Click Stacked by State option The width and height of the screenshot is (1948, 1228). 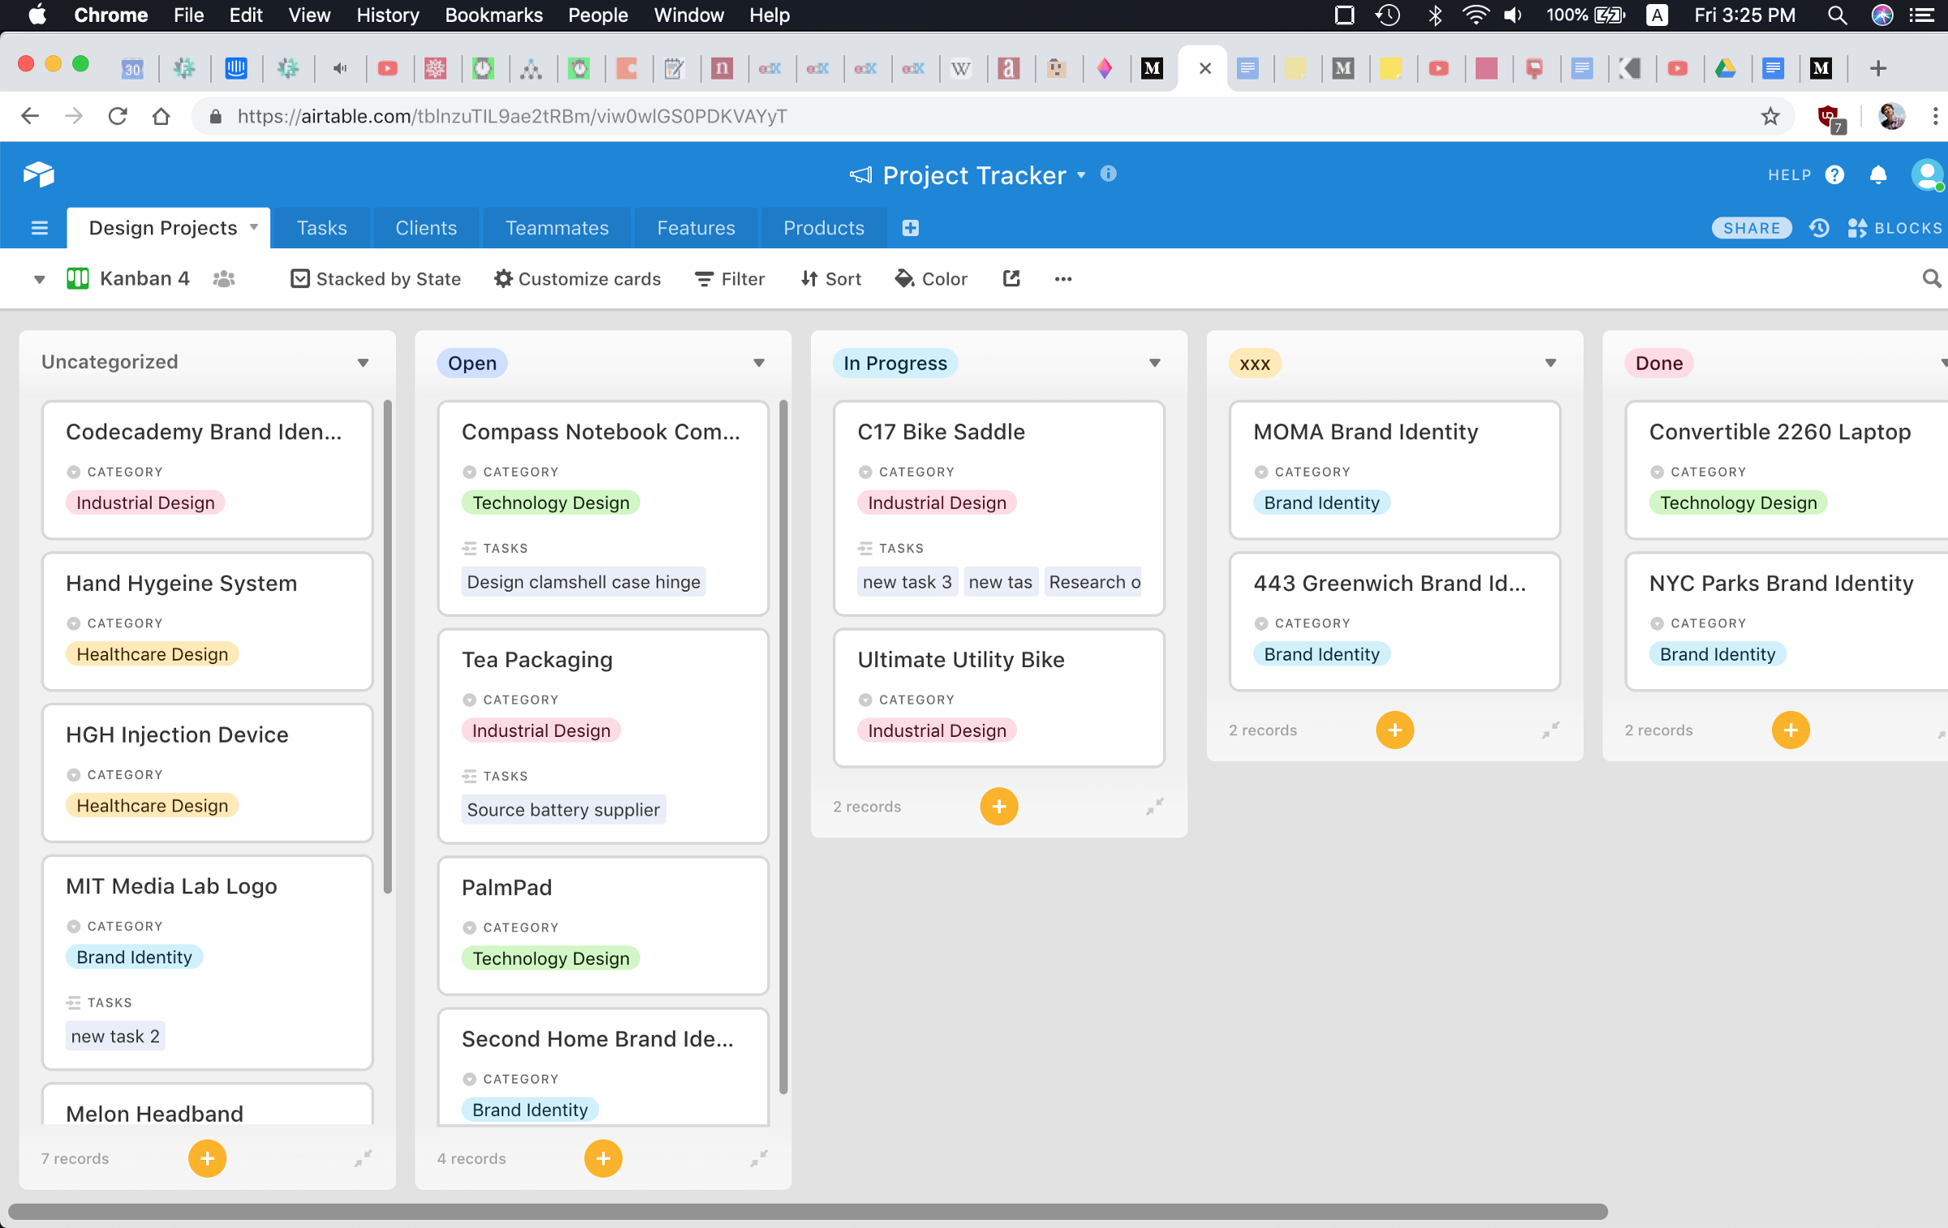point(376,278)
